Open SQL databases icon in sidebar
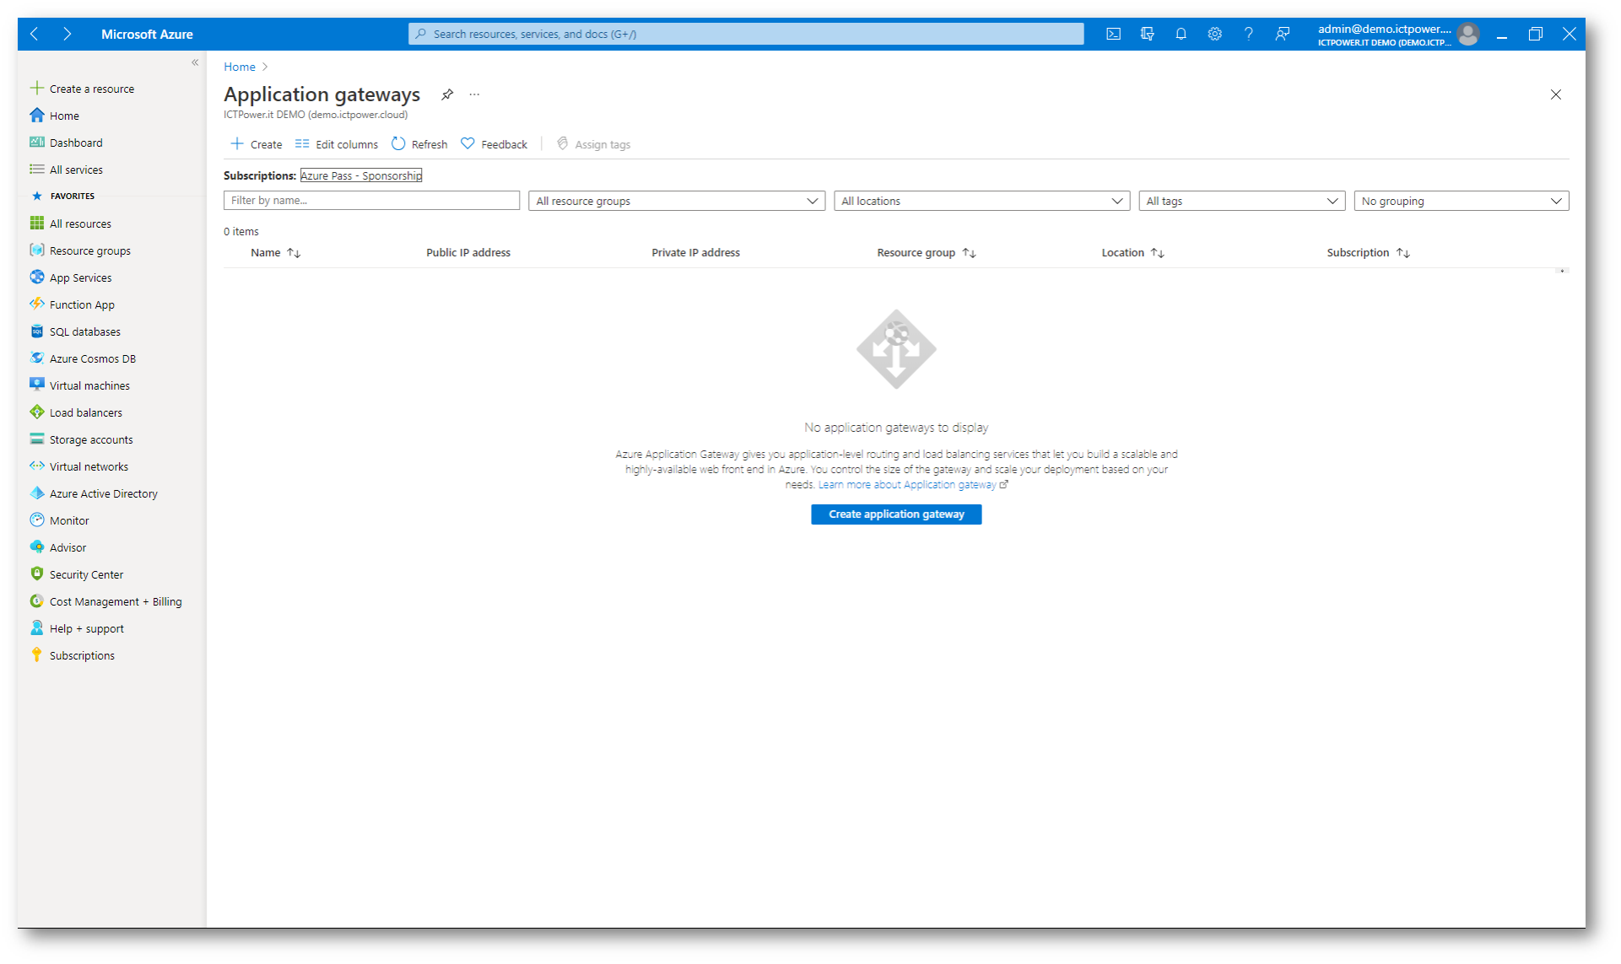This screenshot has width=1621, height=964. (37, 331)
